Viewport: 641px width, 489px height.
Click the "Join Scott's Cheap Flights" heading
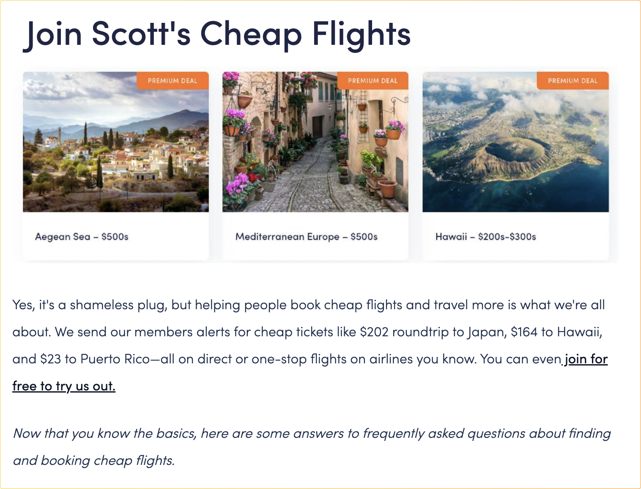217,34
